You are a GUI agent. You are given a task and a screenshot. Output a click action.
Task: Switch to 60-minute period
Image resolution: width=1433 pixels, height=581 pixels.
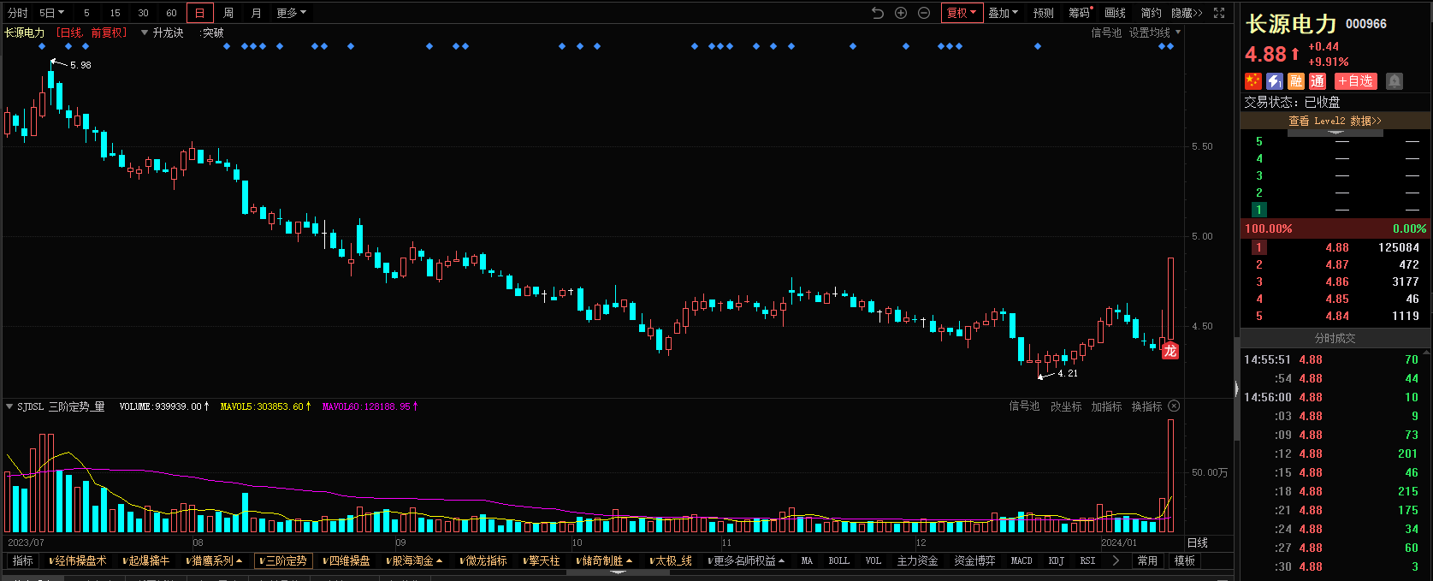171,13
